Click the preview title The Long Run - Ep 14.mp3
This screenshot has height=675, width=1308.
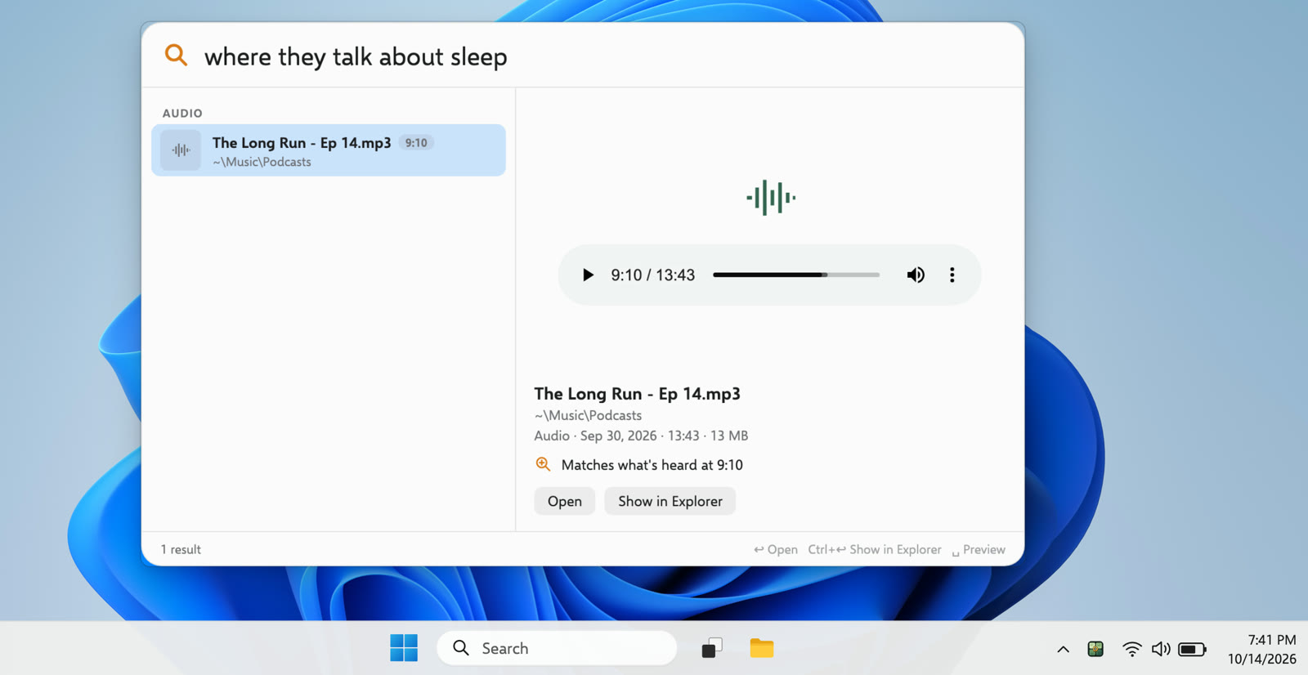(x=638, y=394)
